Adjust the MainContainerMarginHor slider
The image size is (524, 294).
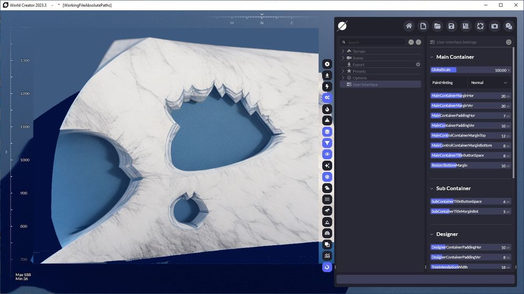click(x=471, y=95)
